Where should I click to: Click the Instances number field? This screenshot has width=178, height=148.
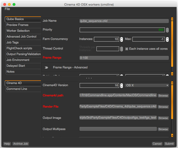pos(107,39)
